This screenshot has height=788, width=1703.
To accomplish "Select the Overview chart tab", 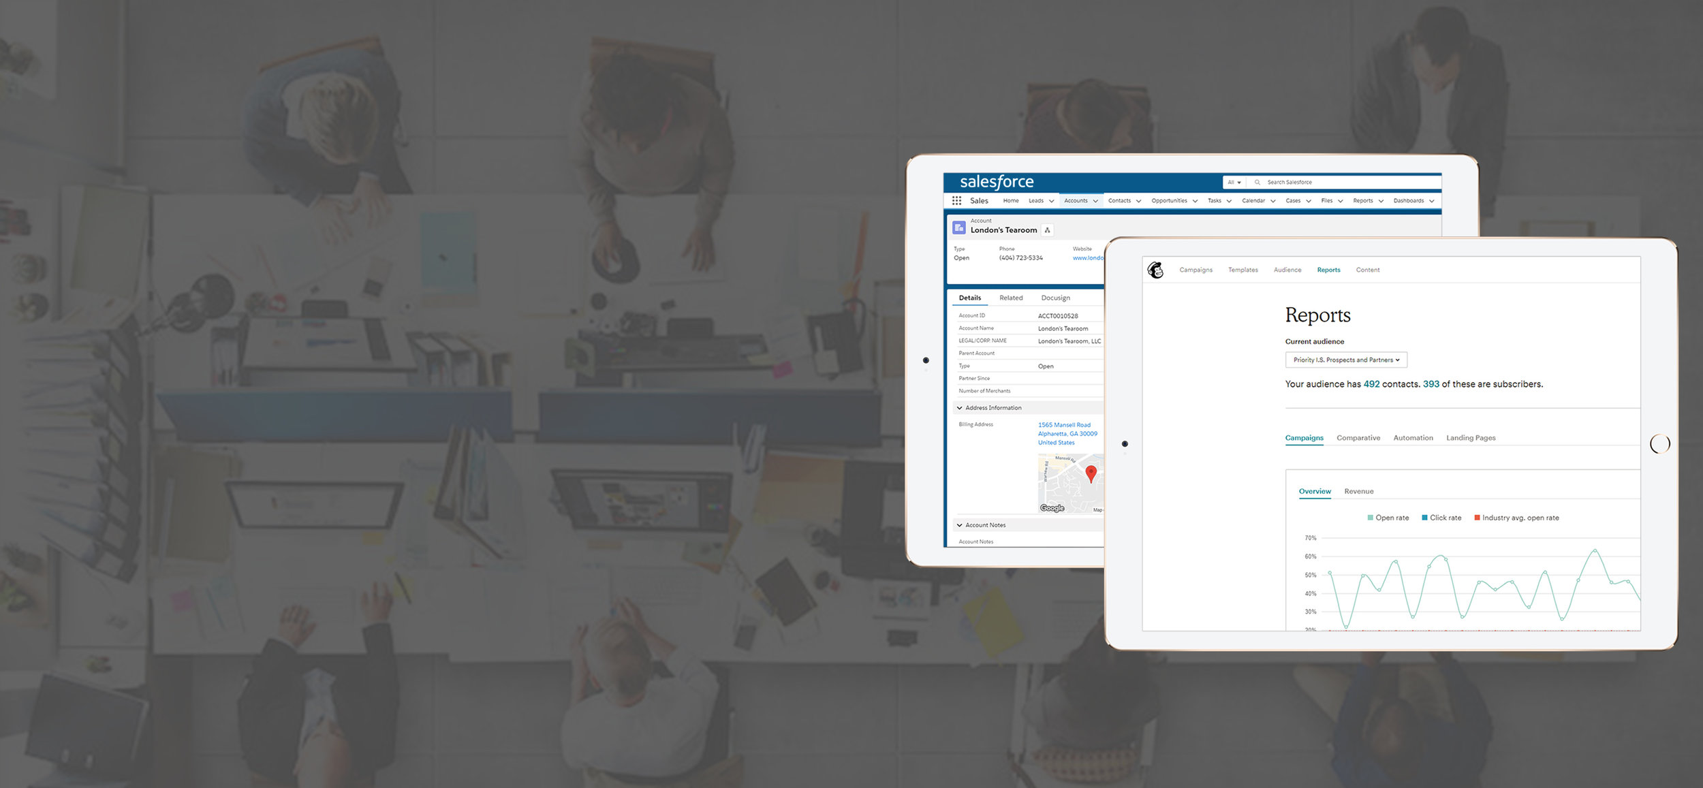I will tap(1314, 492).
